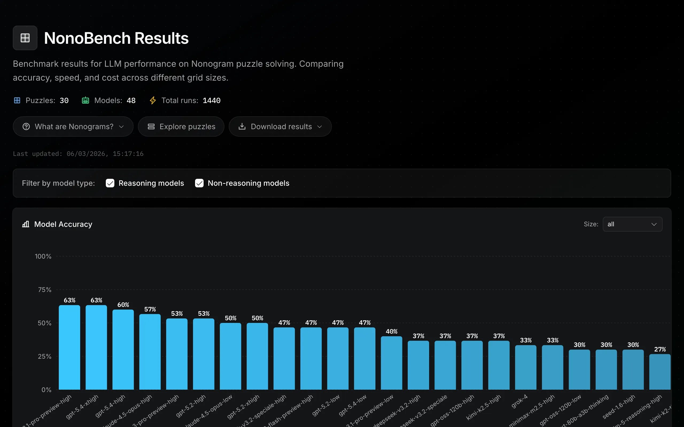Select the gpt-5.2-low bar at 47%
The width and height of the screenshot is (684, 427).
pos(338,359)
